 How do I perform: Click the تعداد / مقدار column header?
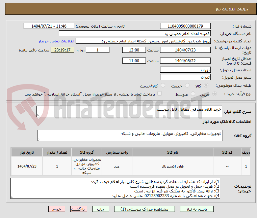click(57, 152)
